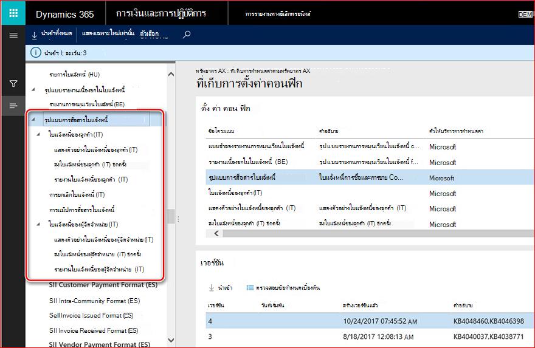Collapse the ใบแจ้งหนี้ของลูกค้า (IT) node
Image resolution: width=535 pixels, height=348 pixels.
click(38, 134)
